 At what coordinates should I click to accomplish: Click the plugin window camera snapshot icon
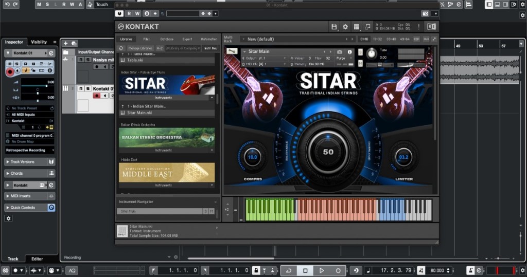[x=426, y=13]
